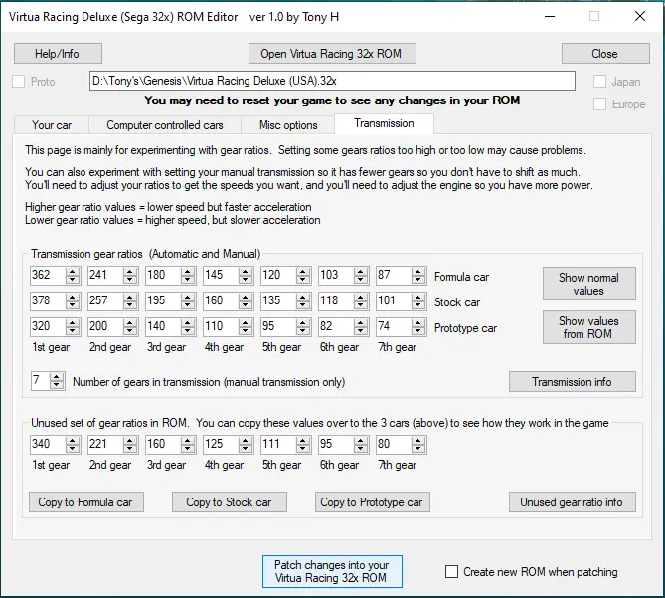The image size is (665, 598).
Task: Copy unused ratios to Stock car
Action: pos(229,502)
